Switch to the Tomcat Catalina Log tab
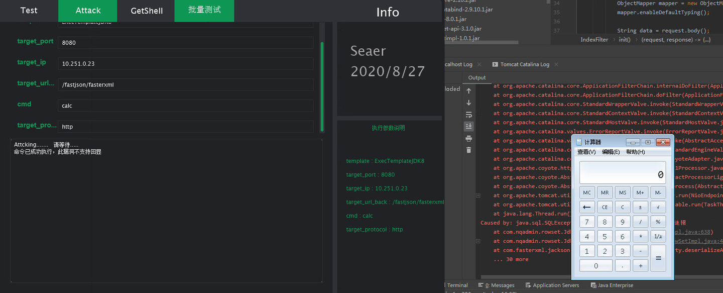The height and width of the screenshot is (293, 723). (x=525, y=64)
